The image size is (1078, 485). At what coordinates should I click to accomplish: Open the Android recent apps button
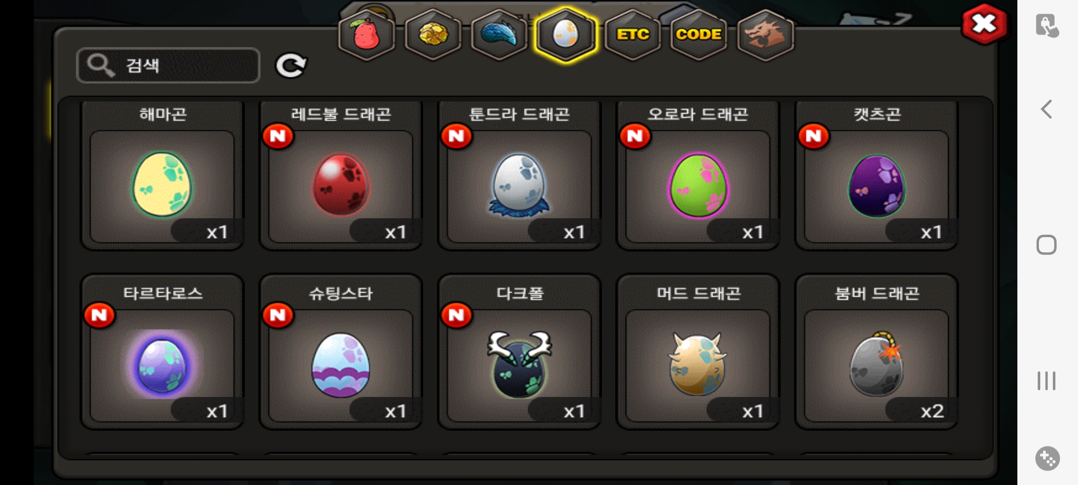[1047, 381]
